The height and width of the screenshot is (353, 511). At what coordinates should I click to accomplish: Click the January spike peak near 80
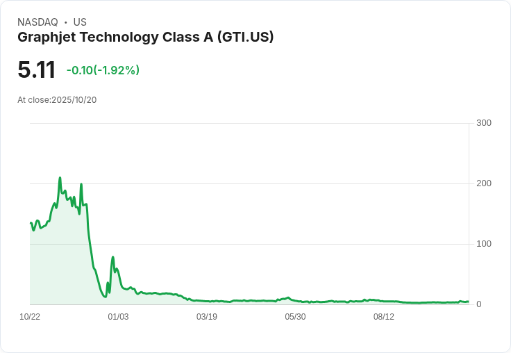(x=112, y=257)
